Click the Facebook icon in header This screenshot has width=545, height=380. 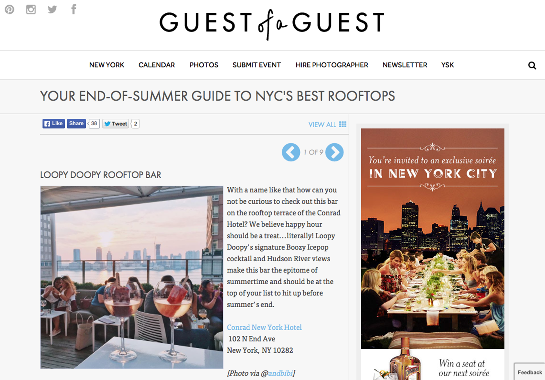click(74, 9)
